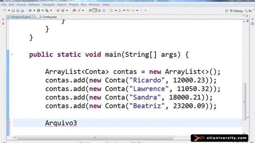Click the vertical scrollbar up arrow

point(244,21)
